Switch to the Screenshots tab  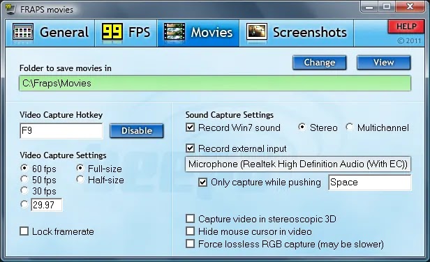point(297,33)
